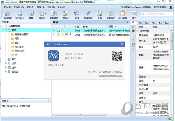This screenshot has width=175, height=121.
Task: Collapse the 示例数据库 tree node
Action: click(x=3, y=26)
